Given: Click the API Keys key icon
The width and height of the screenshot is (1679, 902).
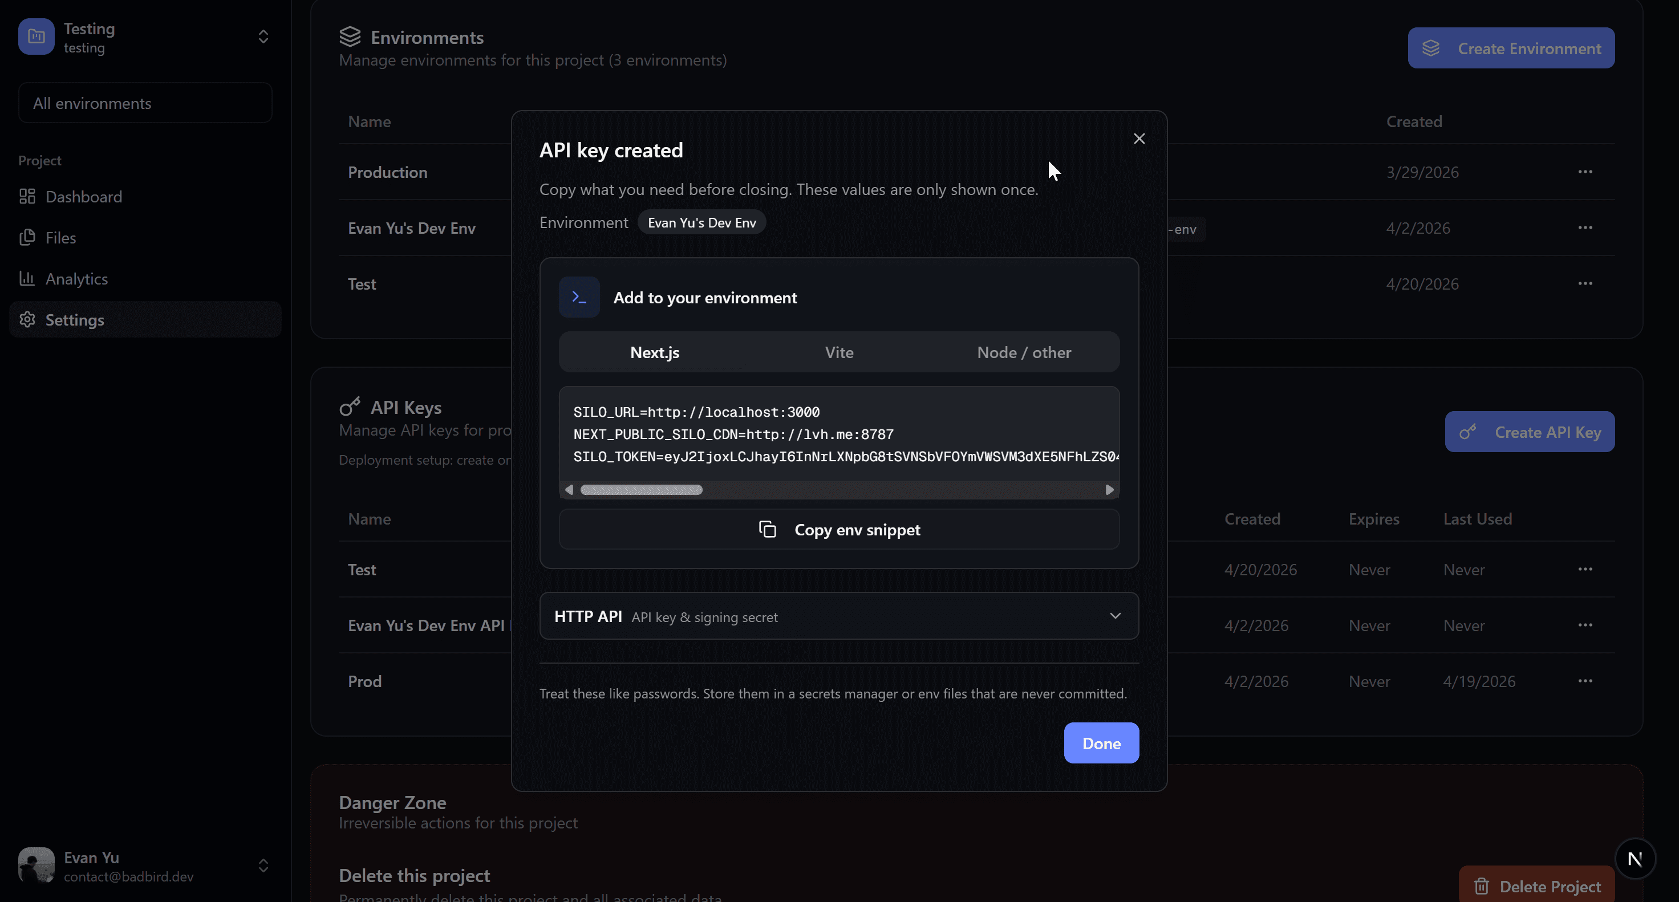Looking at the screenshot, I should pyautogui.click(x=350, y=407).
